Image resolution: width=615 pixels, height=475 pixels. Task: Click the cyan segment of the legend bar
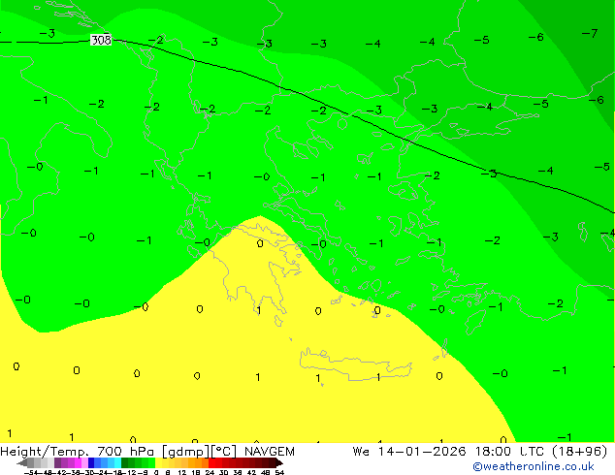point(114,463)
